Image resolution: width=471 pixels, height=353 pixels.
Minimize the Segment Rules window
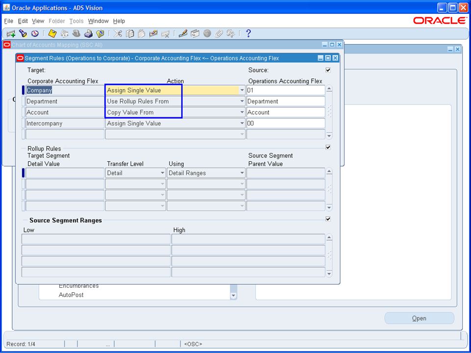tap(321, 58)
